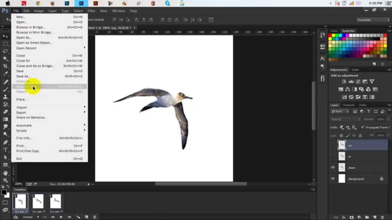Screen dimensions: 392x220
Task: Select the Move tool
Action: pyautogui.click(x=6, y=36)
